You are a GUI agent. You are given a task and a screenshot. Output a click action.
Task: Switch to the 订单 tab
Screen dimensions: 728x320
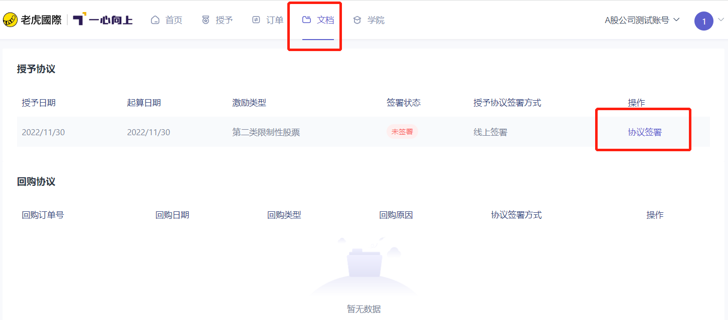point(275,20)
